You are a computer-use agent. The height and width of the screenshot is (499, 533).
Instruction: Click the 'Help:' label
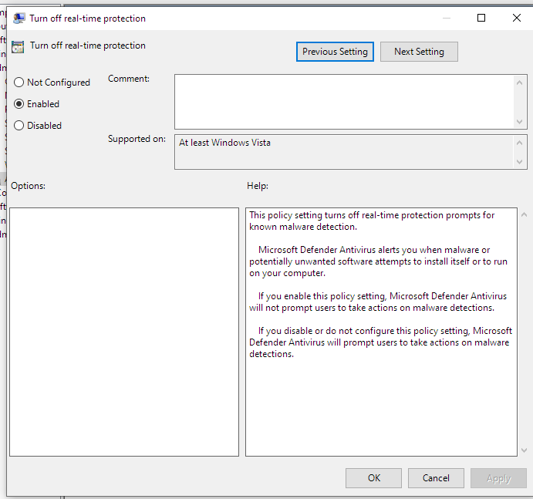coord(258,186)
